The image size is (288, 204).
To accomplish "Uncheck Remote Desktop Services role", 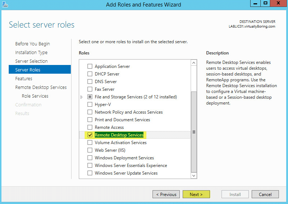I will [90, 135].
